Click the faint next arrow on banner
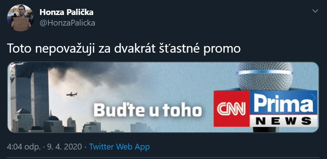327x159 pixels. pyautogui.click(x=313, y=97)
